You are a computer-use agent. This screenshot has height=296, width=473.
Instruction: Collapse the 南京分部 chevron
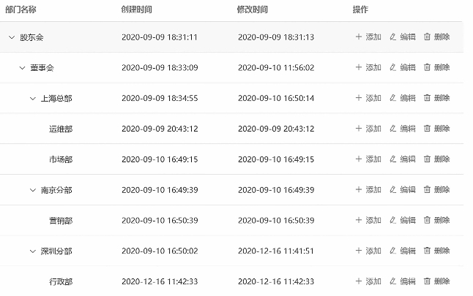32,190
